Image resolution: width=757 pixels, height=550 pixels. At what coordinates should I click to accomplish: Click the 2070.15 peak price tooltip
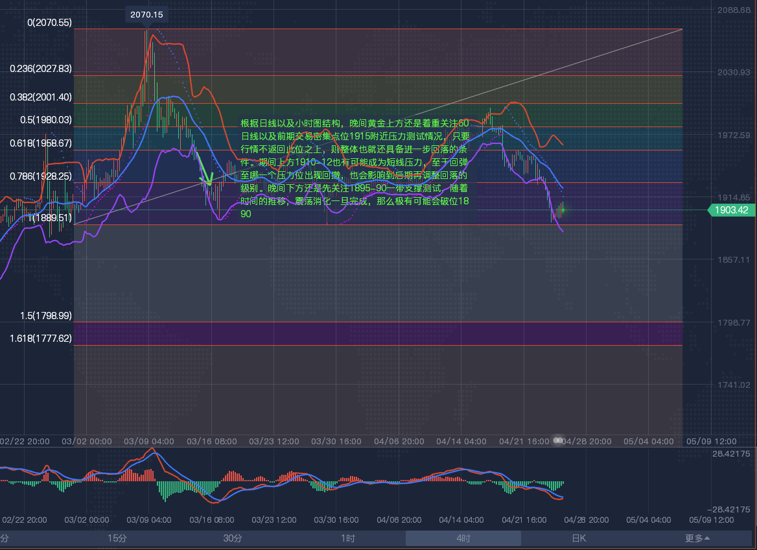(146, 14)
